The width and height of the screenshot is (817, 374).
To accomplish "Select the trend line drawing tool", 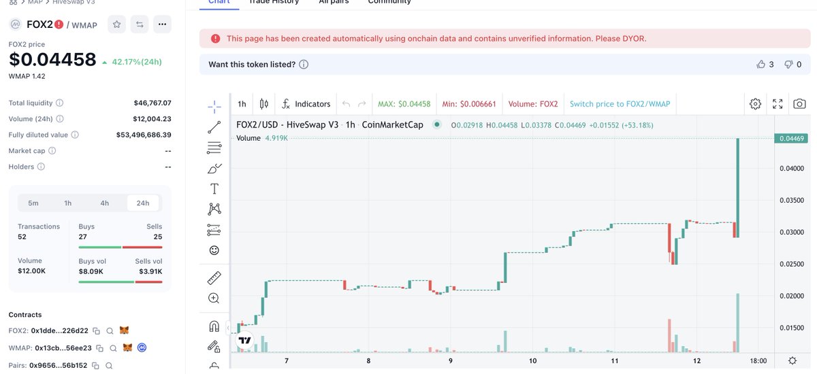I will (x=214, y=126).
